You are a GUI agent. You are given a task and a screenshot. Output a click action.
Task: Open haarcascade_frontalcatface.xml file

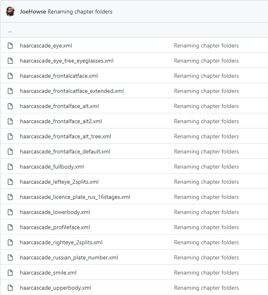pyautogui.click(x=59, y=76)
